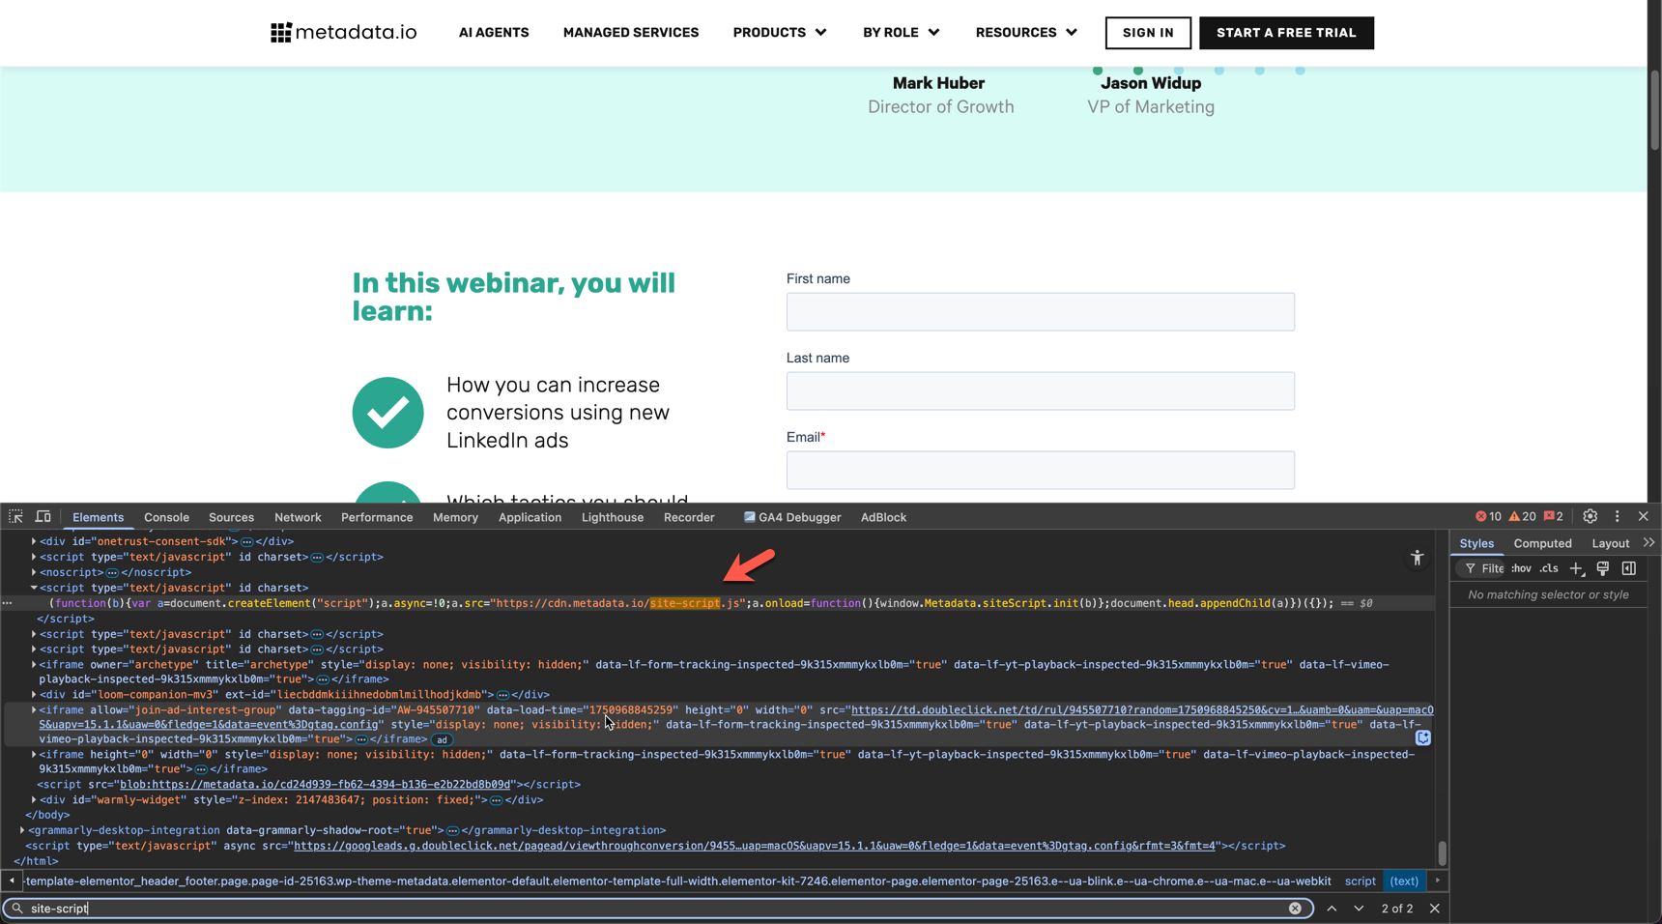Screen dimensions: 1662x924
Task: Click the SIGN IN button
Action: click(x=1147, y=33)
